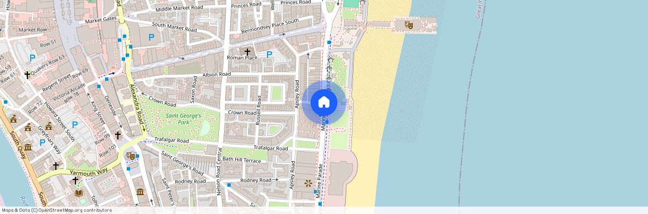The height and width of the screenshot is (214, 648).
Task: Select the Yarmouth Way label
Action: coord(88,172)
